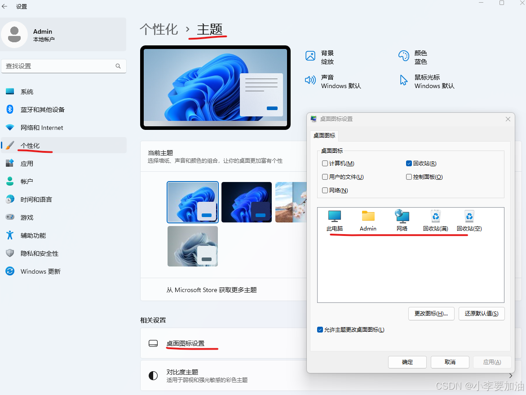Open the 应用 settings category
Screen dimensions: 526x395
point(64,164)
